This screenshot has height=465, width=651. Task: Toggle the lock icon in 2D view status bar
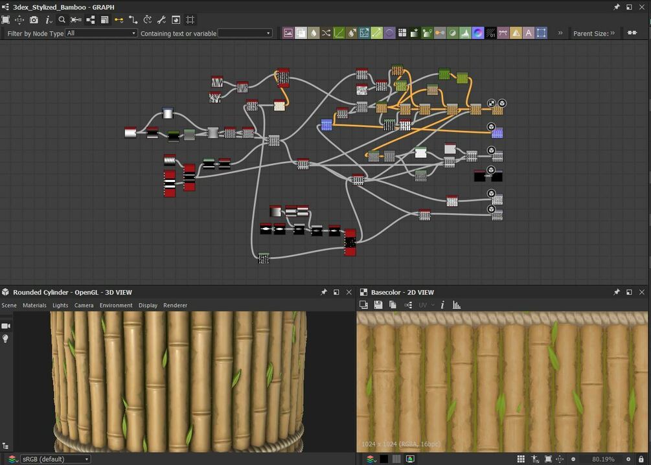click(x=641, y=459)
